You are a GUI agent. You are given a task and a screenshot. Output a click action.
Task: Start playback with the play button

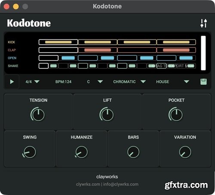click(12, 82)
